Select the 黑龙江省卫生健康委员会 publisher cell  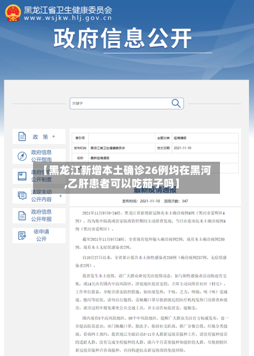tap(122, 148)
